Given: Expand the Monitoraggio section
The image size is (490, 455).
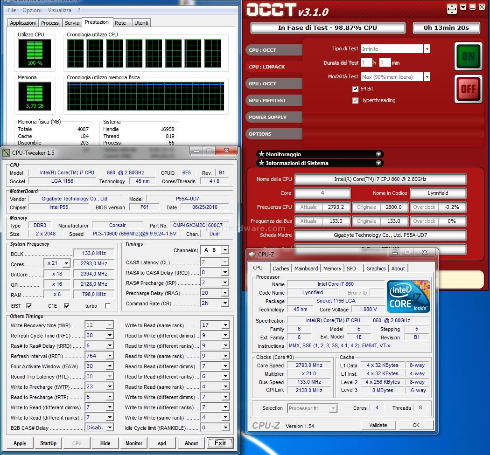Looking at the screenshot, I should tap(378, 154).
